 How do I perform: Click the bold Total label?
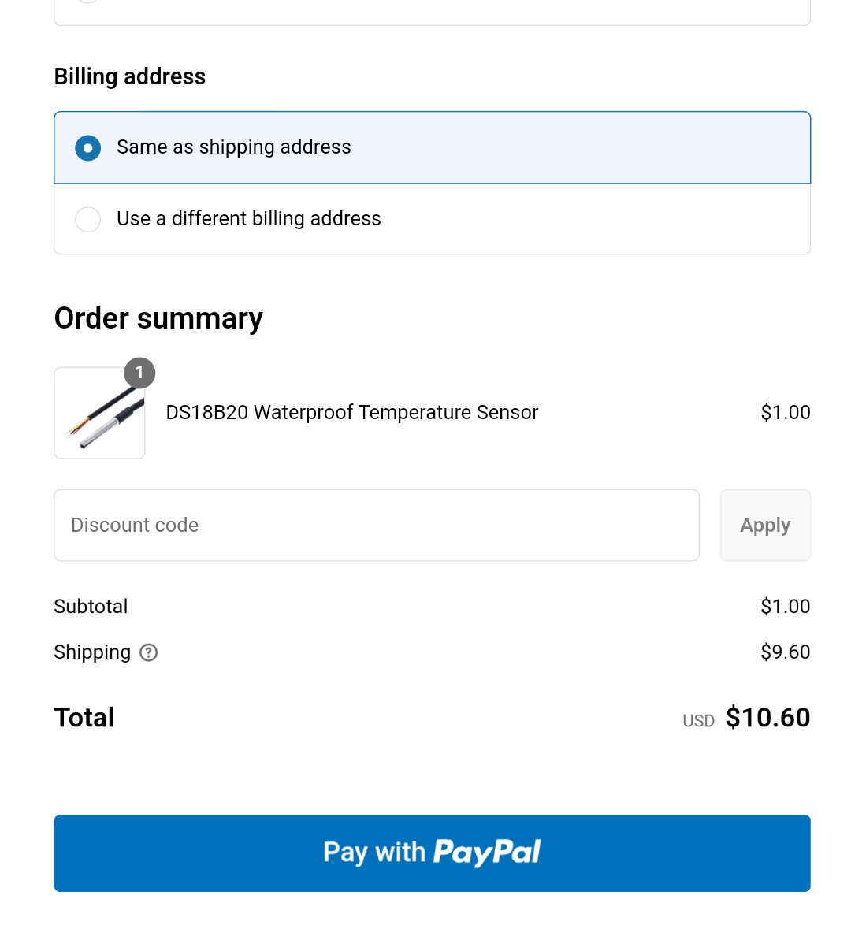(84, 718)
